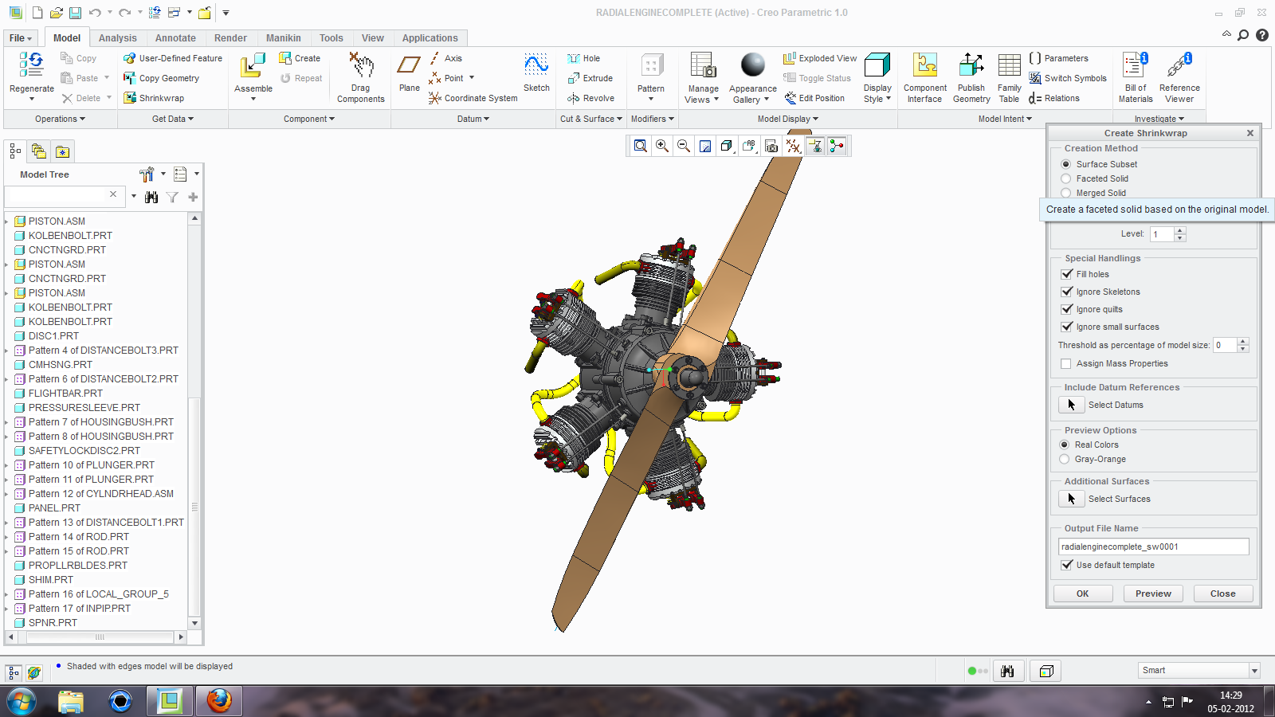The width and height of the screenshot is (1275, 717).
Task: Open the Model Tree settings icon
Action: [147, 174]
